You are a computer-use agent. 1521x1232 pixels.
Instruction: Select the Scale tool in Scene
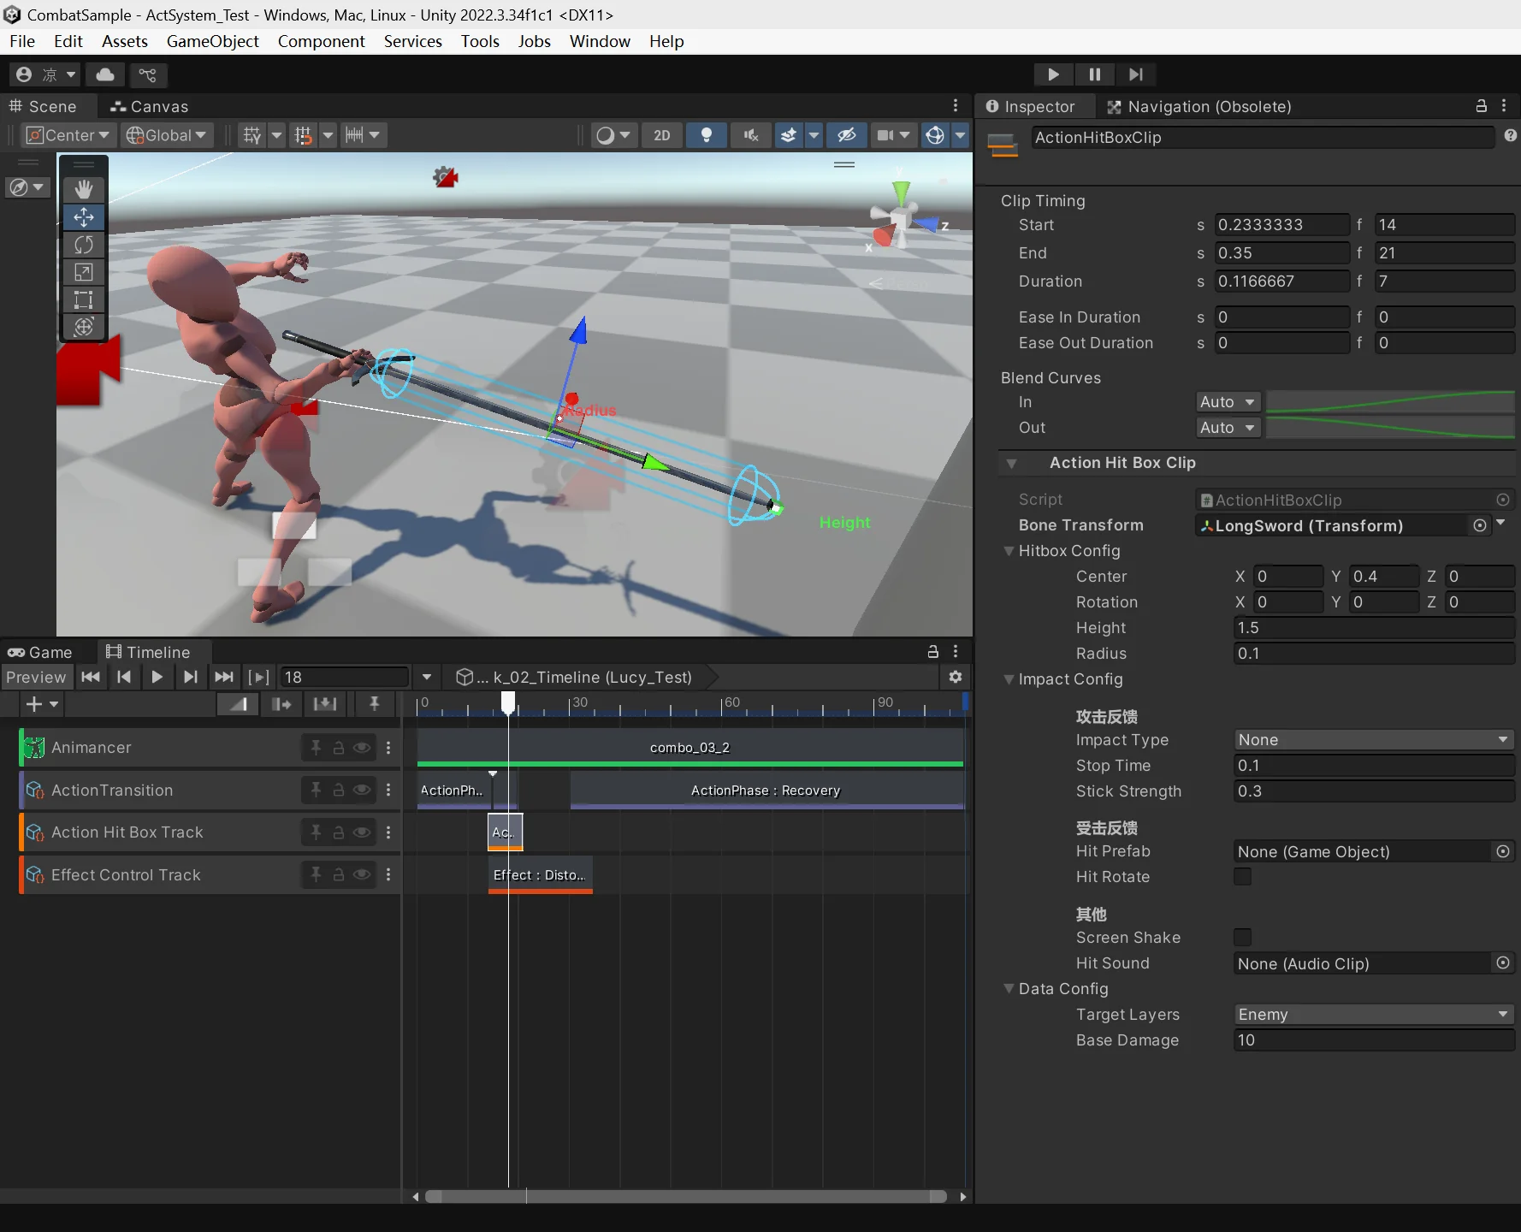pos(84,272)
